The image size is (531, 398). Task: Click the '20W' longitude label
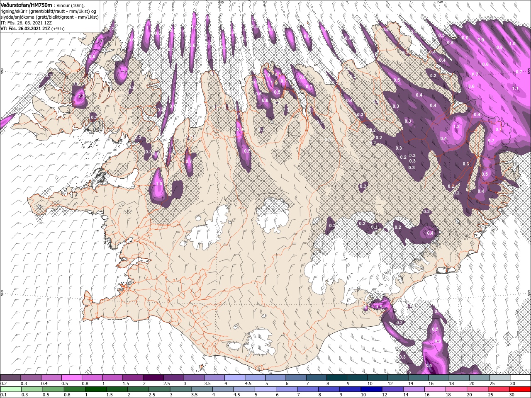[221, 2]
